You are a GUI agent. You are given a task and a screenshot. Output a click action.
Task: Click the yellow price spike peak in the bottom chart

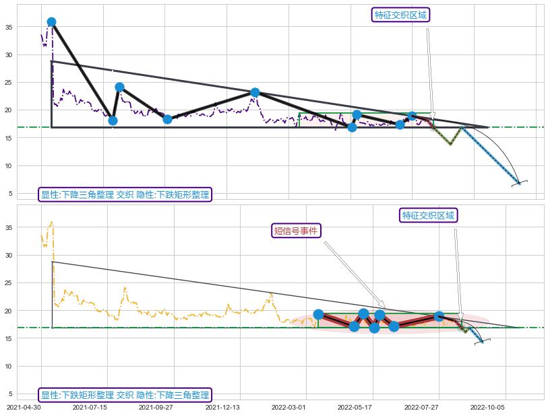pos(51,222)
